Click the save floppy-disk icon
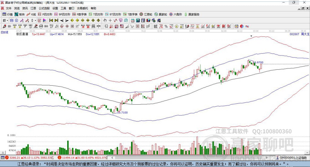This screenshot has height=167, width=310. 148,20
